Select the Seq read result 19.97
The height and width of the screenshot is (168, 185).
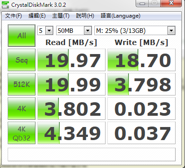(71, 60)
